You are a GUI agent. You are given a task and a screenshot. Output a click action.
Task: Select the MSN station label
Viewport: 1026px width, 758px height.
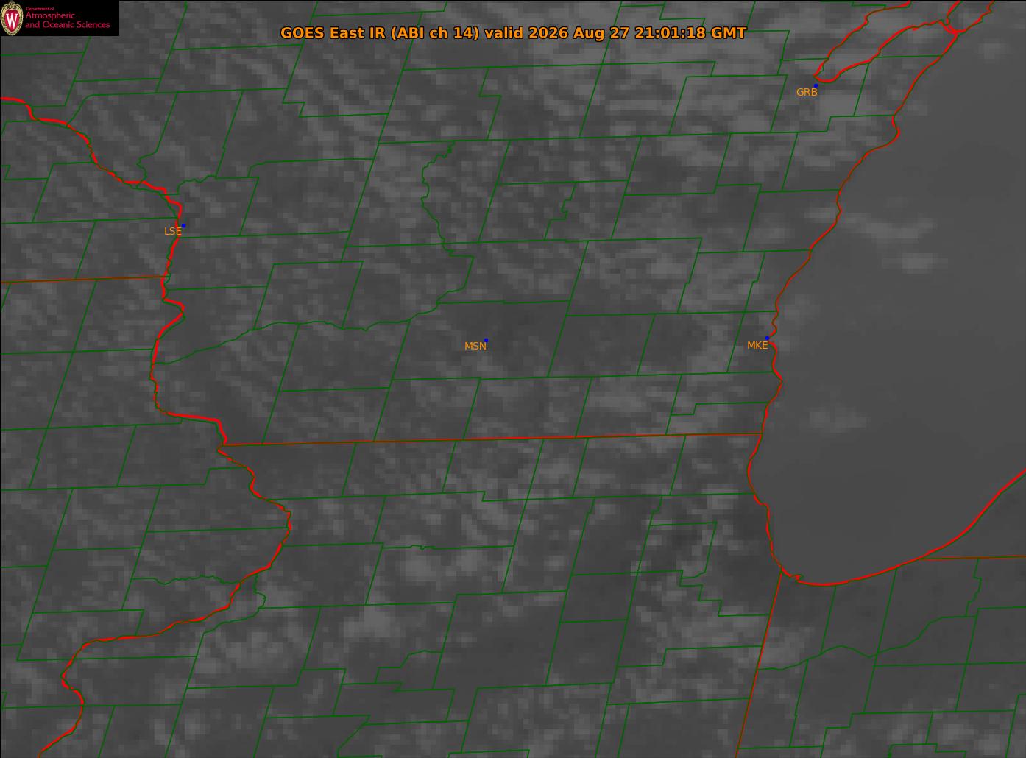pos(475,346)
